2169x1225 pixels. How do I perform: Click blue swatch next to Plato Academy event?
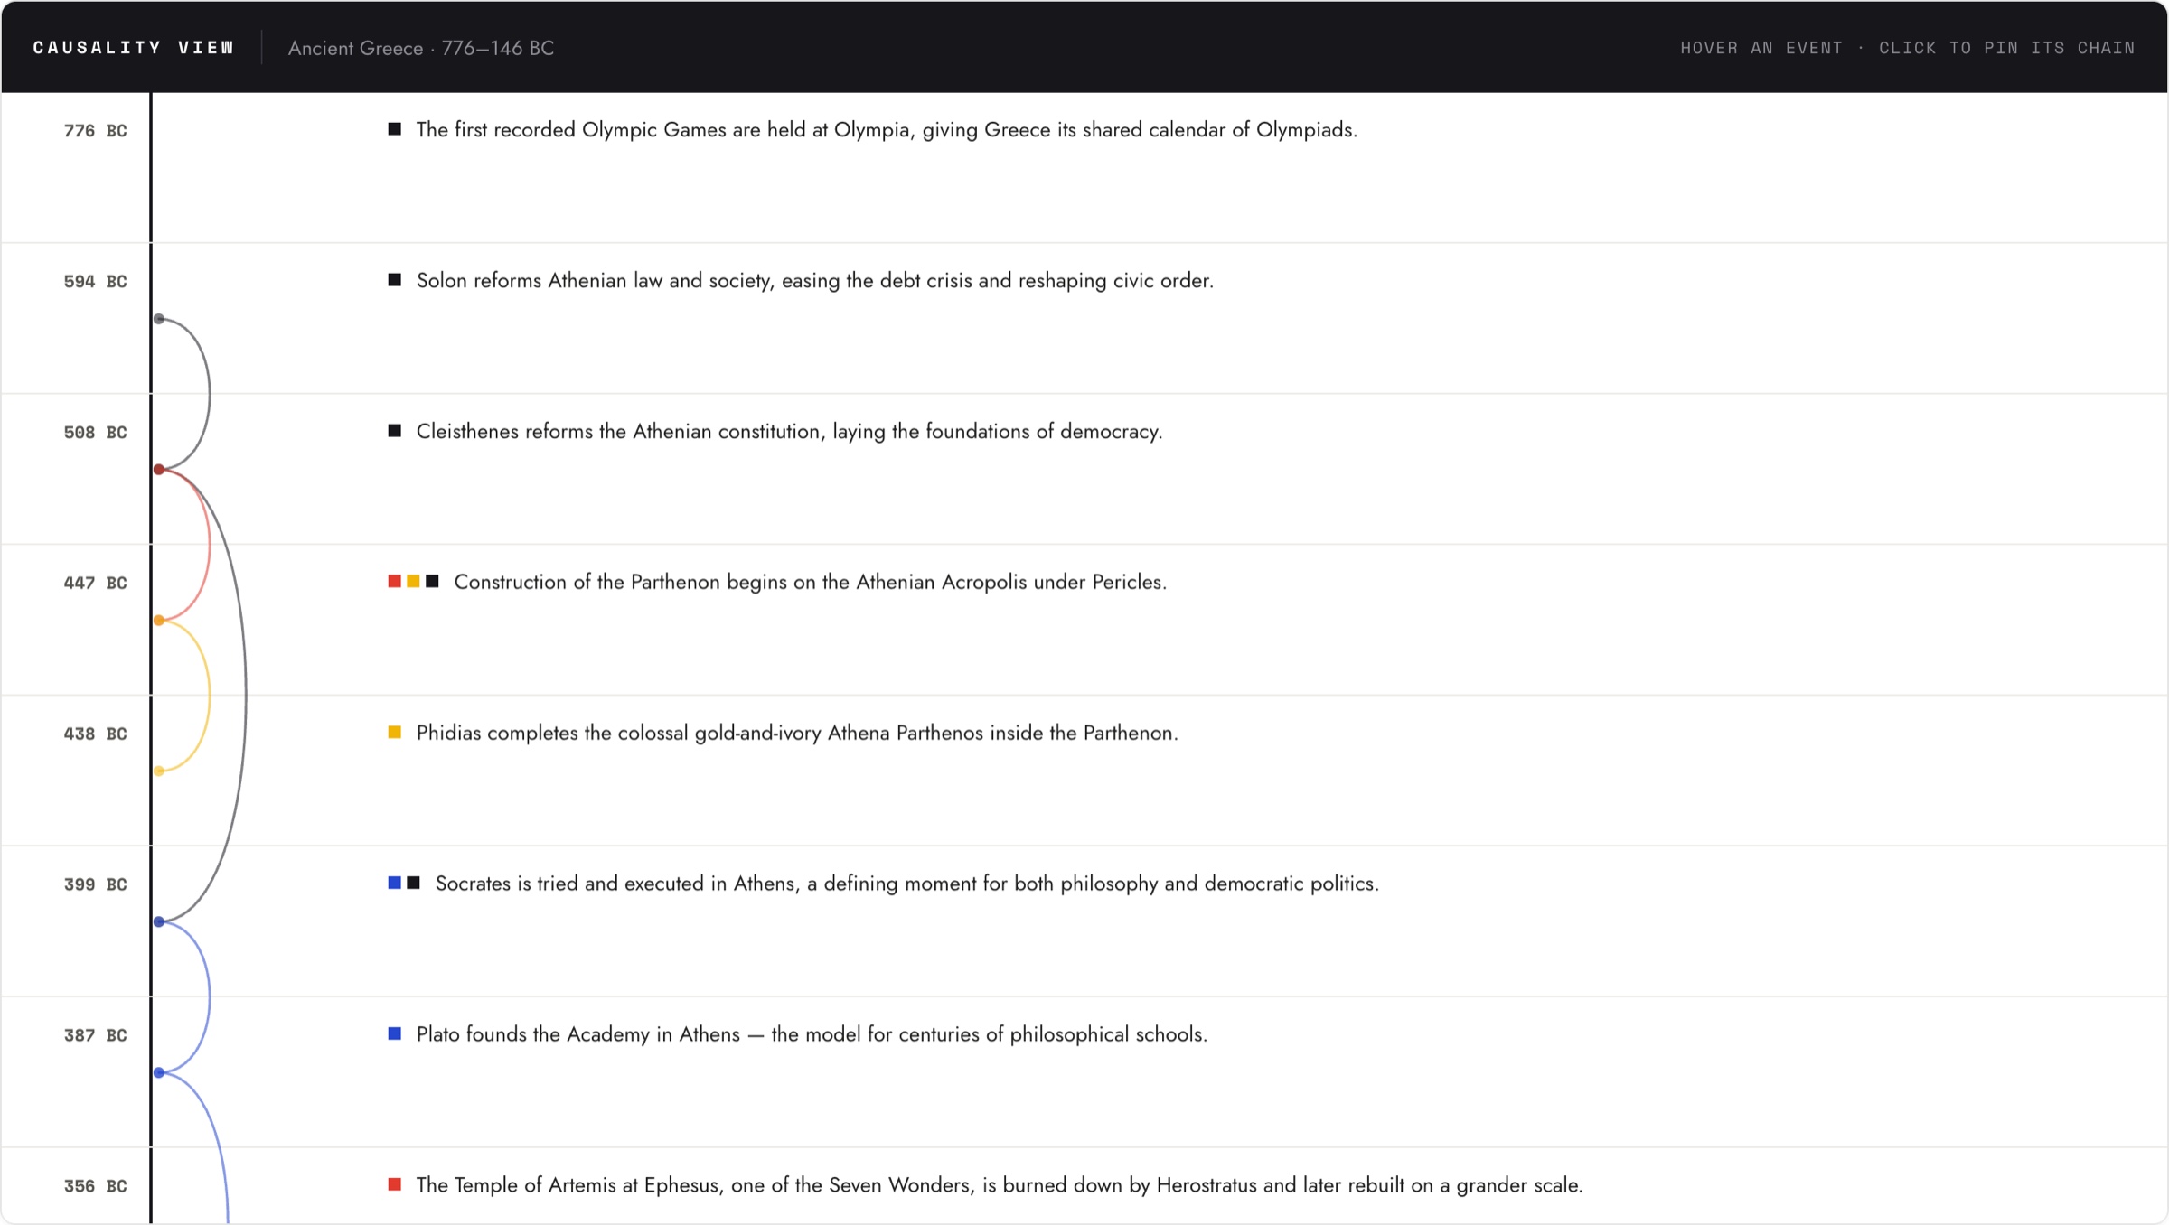coord(395,1033)
